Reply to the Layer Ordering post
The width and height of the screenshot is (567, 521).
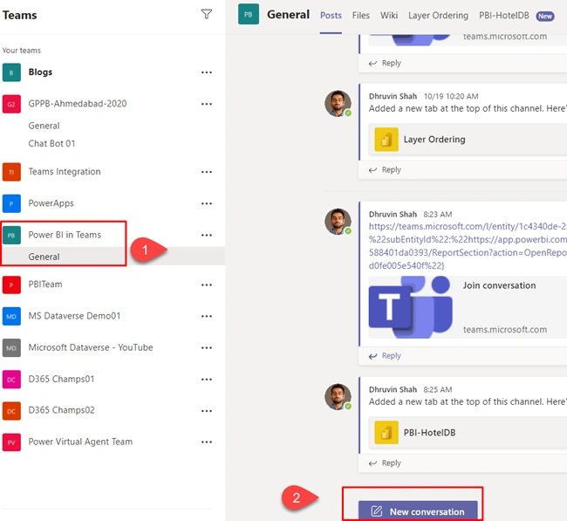click(385, 169)
